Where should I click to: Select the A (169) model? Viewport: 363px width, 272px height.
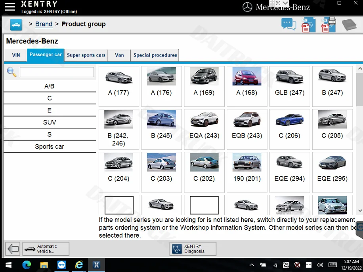(204, 86)
